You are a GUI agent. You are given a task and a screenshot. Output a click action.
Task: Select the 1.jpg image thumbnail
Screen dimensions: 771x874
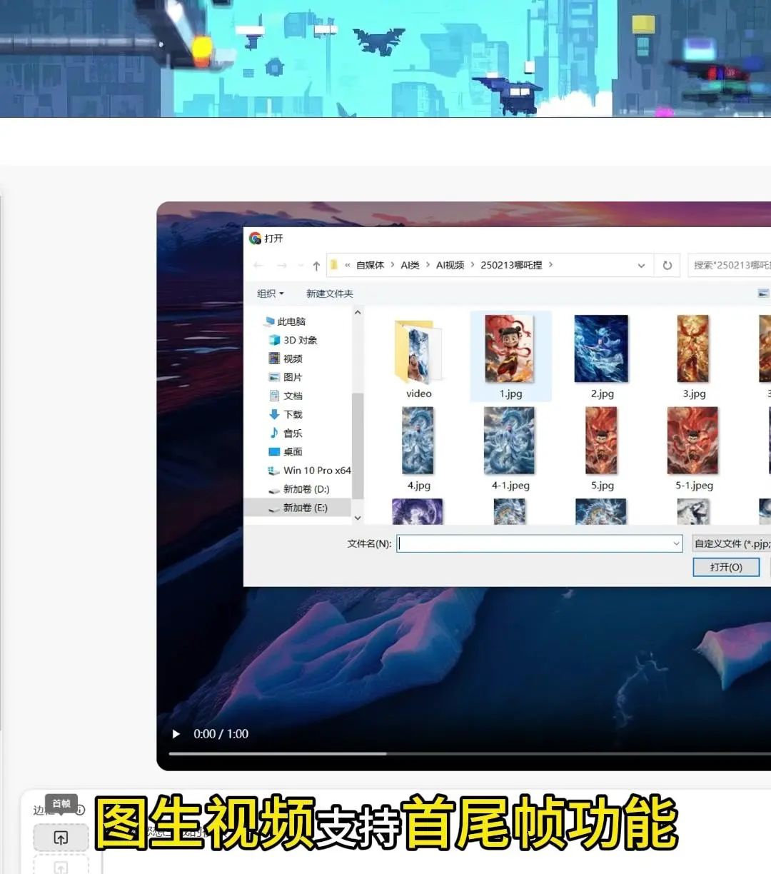point(510,350)
